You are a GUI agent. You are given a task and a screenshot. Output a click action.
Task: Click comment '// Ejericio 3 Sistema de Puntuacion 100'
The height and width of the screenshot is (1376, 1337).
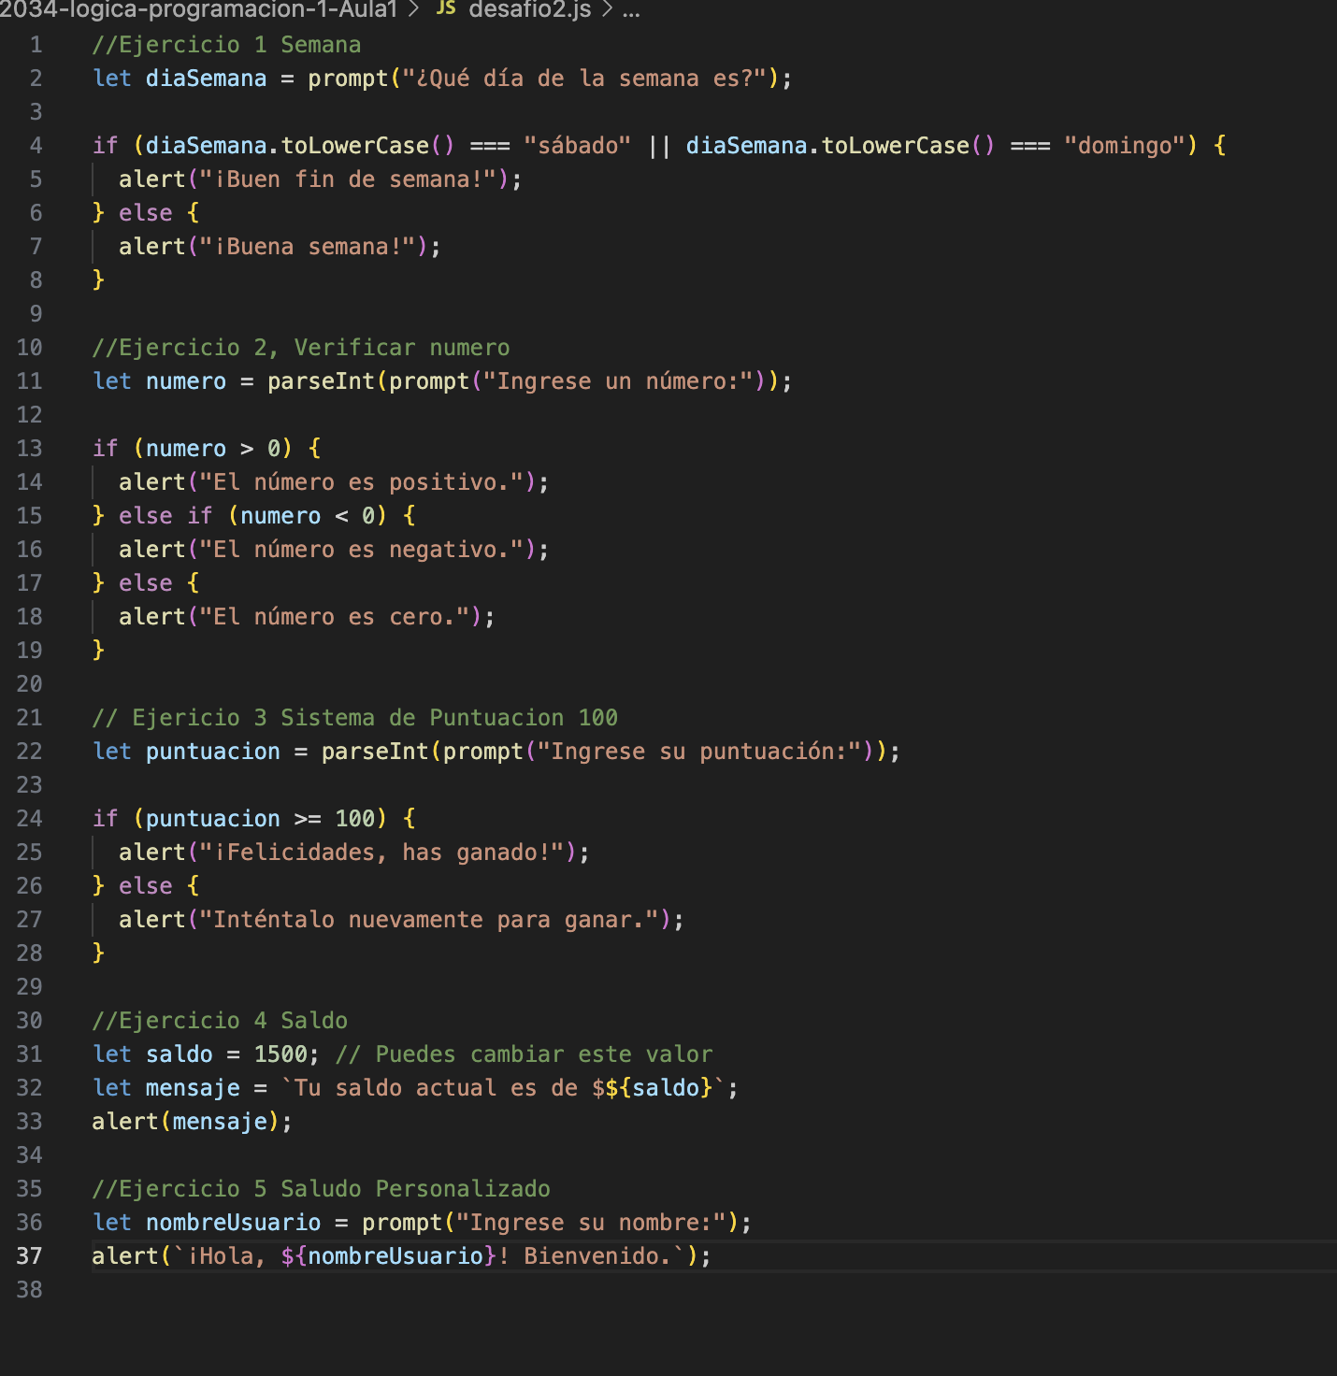click(354, 718)
